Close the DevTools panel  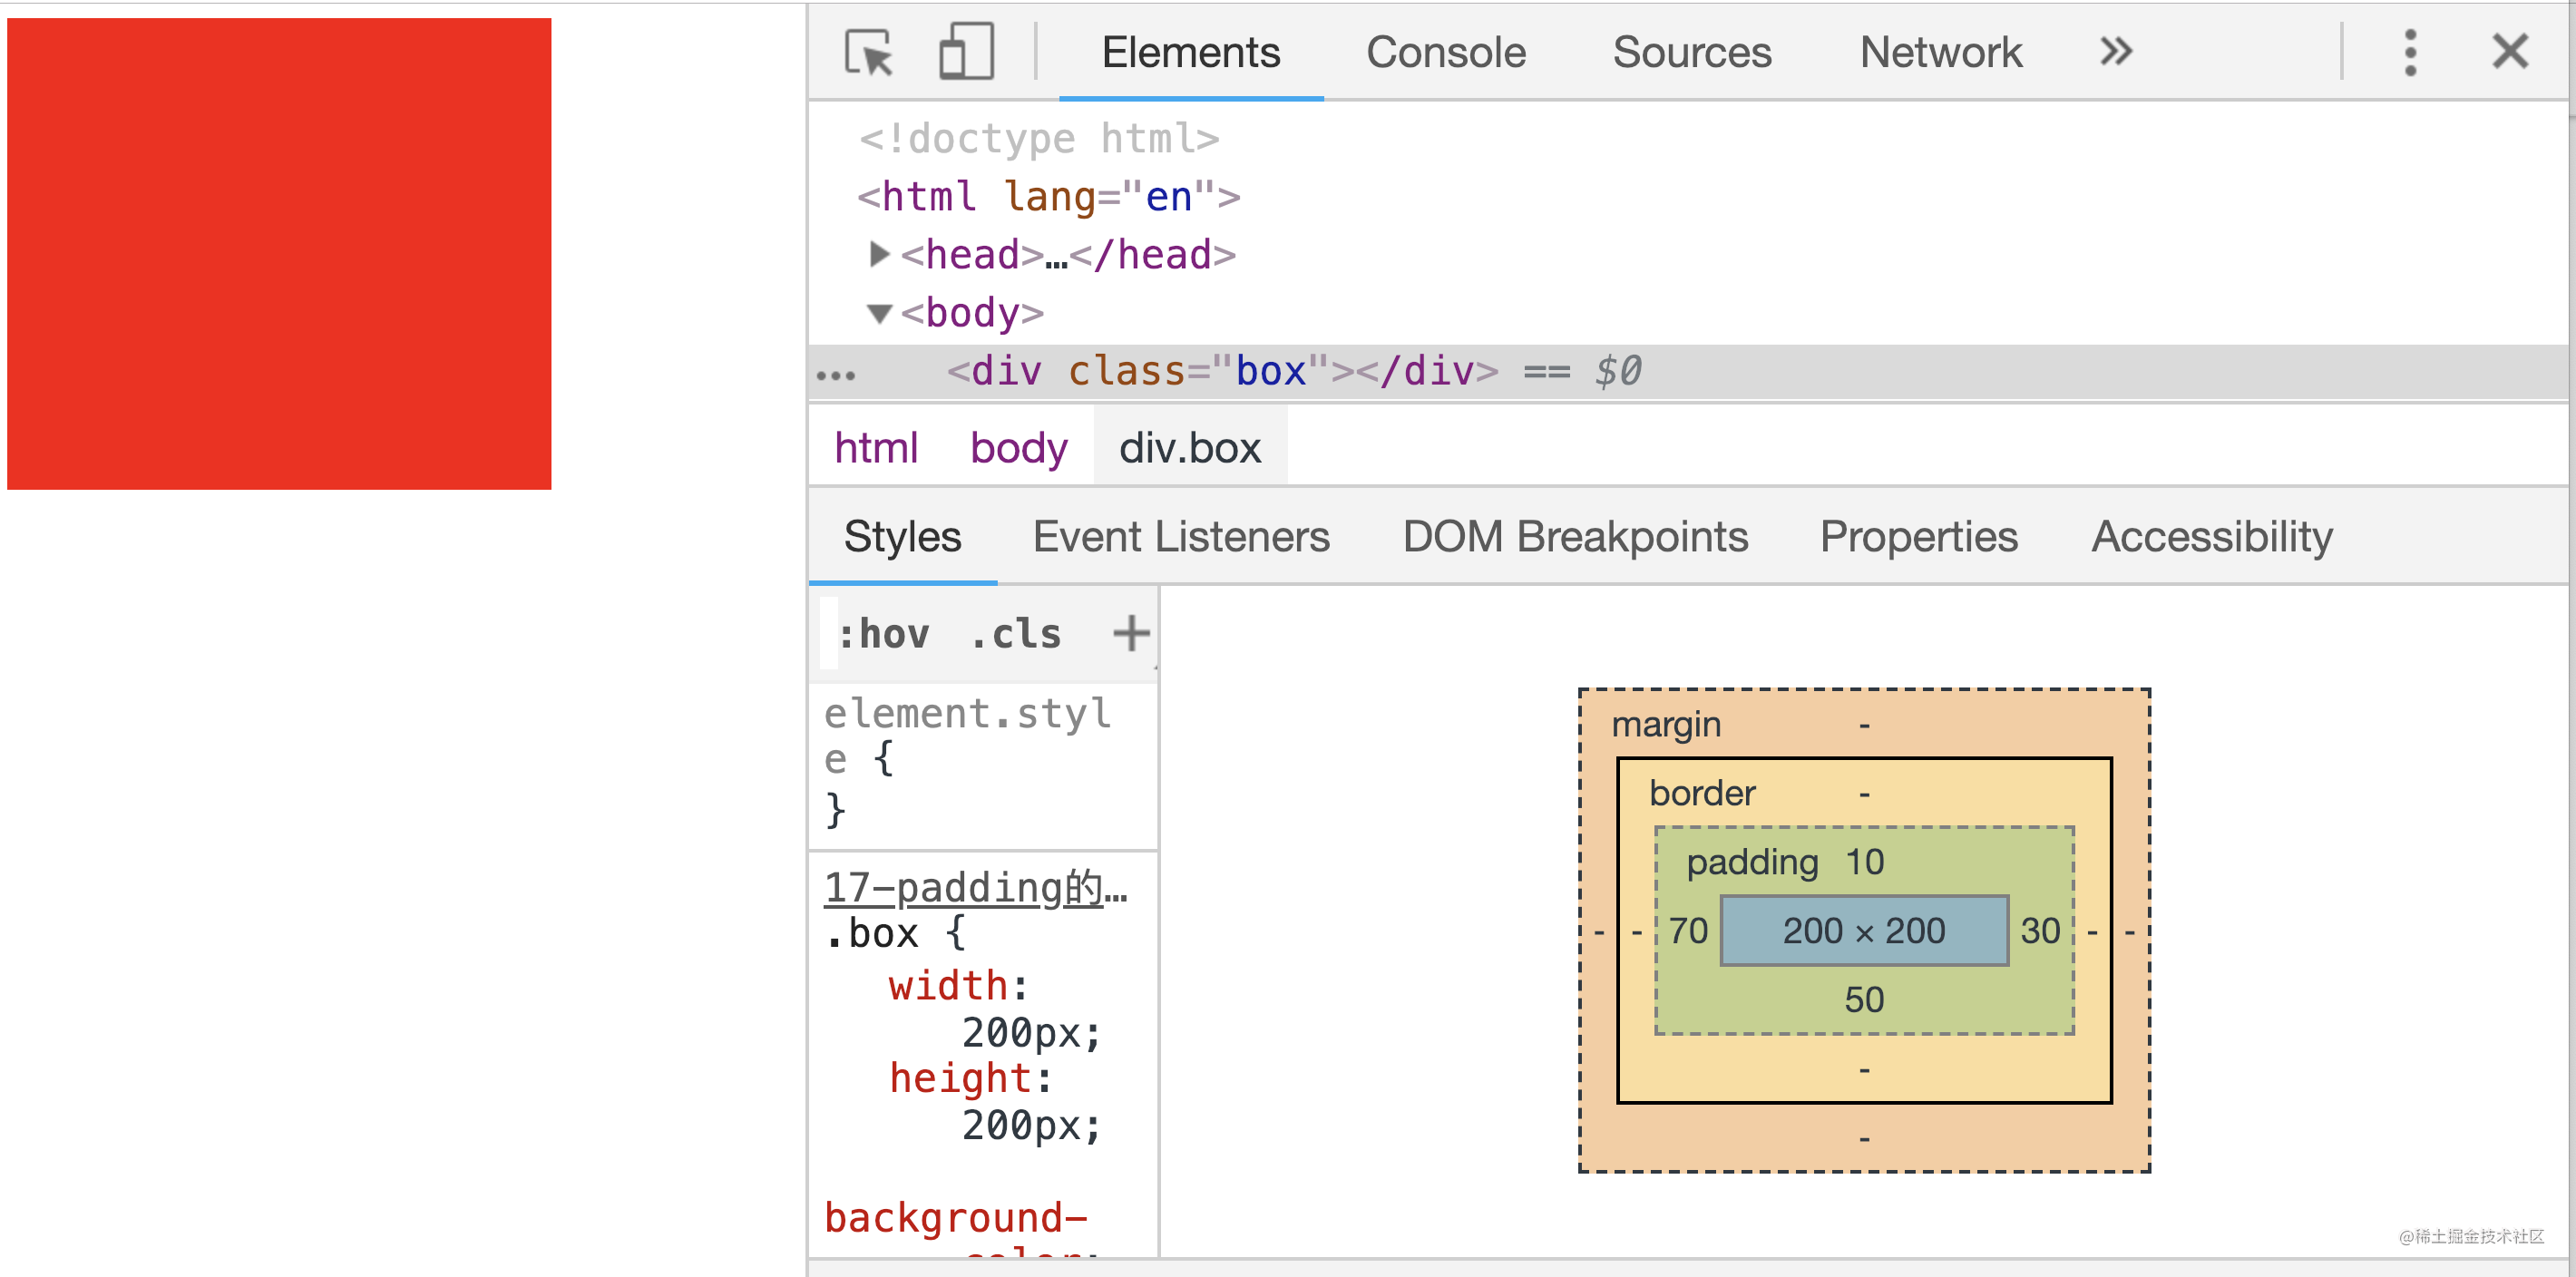pyautogui.click(x=2510, y=51)
